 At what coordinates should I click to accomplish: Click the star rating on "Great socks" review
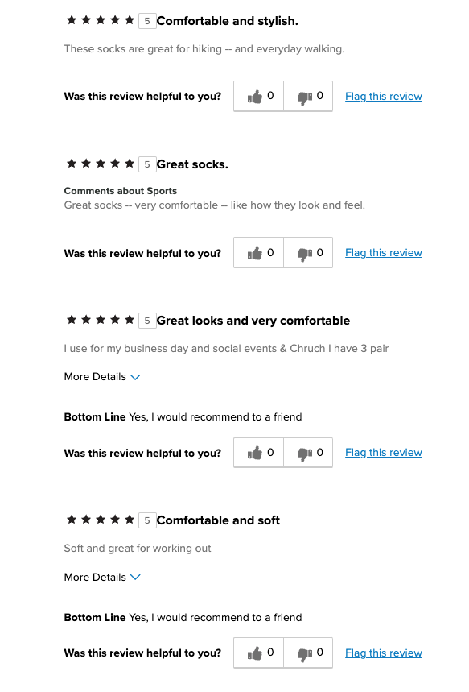pos(101,164)
